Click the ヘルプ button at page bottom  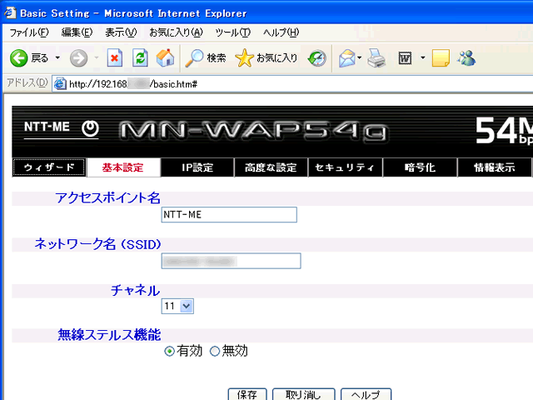[366, 394]
